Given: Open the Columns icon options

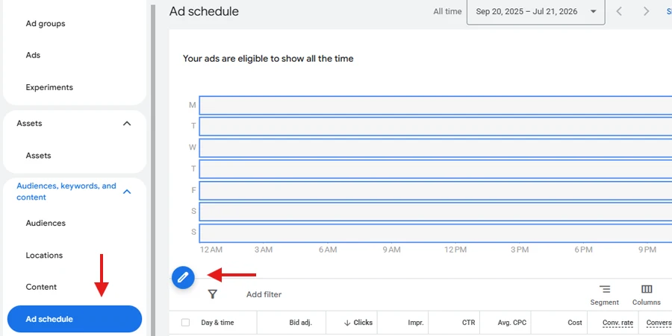Looking at the screenshot, I should (x=647, y=289).
